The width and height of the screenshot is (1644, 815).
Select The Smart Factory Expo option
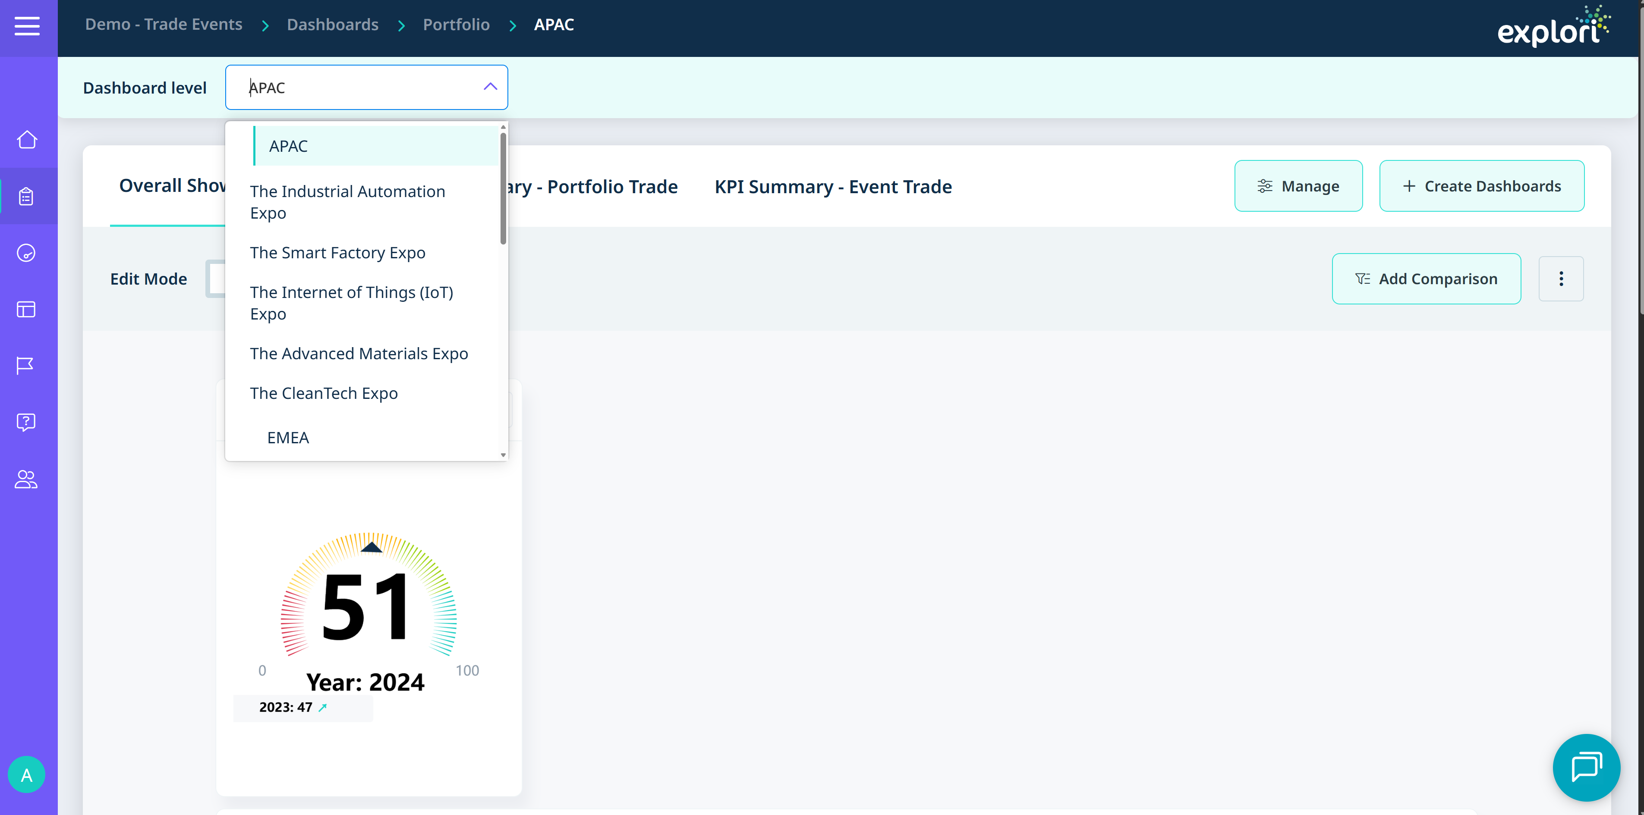337,253
